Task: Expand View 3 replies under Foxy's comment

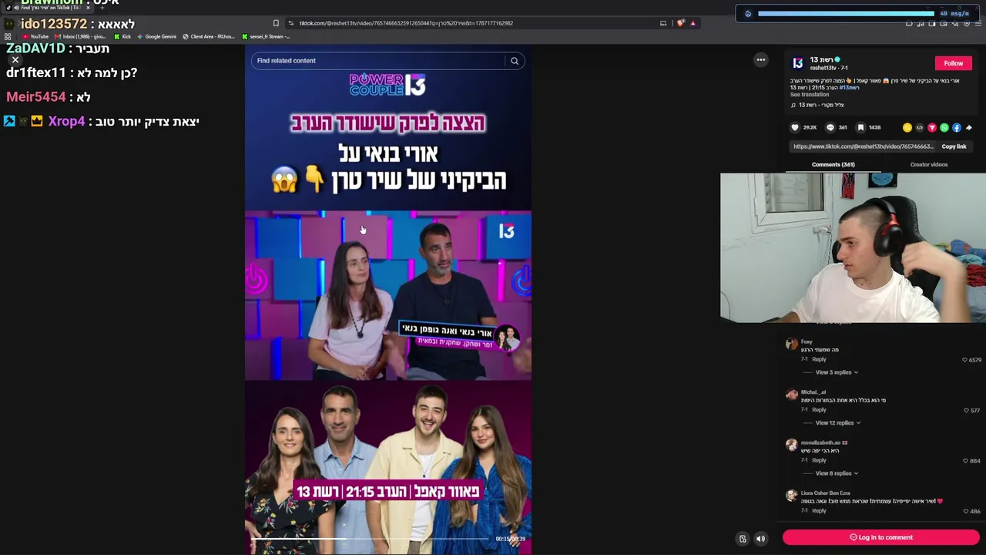Action: 837,372
